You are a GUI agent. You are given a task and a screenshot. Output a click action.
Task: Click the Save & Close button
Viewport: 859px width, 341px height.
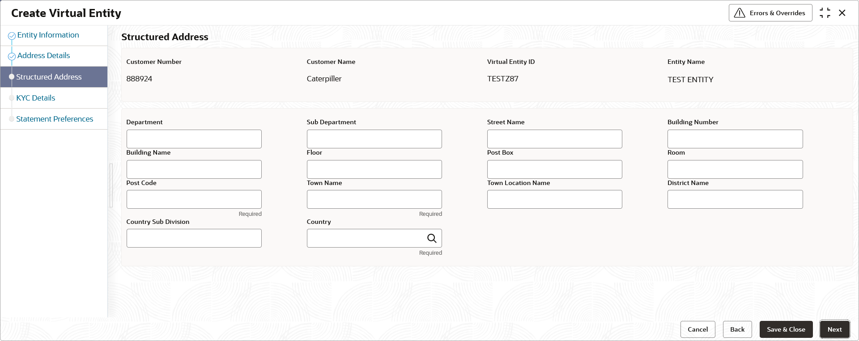(x=786, y=329)
